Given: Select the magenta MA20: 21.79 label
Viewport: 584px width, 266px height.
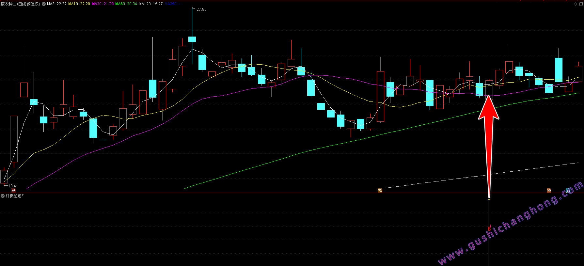Looking at the screenshot, I should point(103,4).
